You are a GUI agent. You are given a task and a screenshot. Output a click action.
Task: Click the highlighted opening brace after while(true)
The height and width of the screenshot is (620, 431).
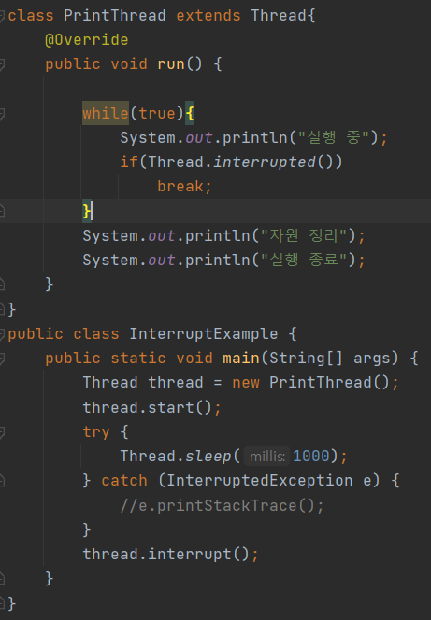[190, 114]
